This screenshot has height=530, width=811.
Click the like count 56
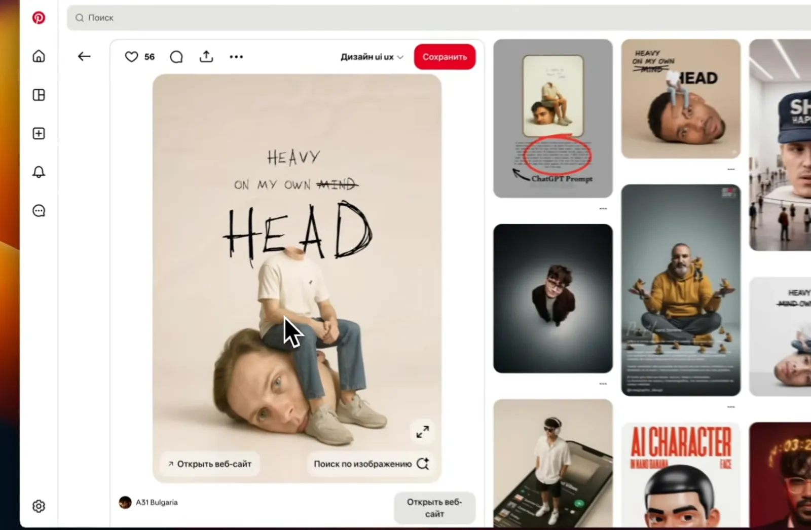click(150, 57)
